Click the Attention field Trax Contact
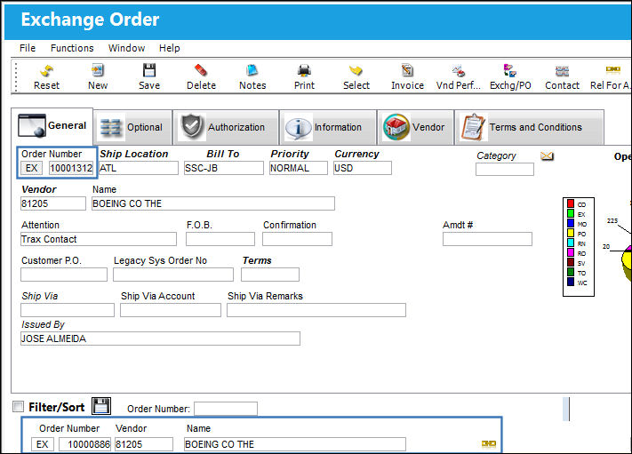632x454 pixels. coord(99,239)
